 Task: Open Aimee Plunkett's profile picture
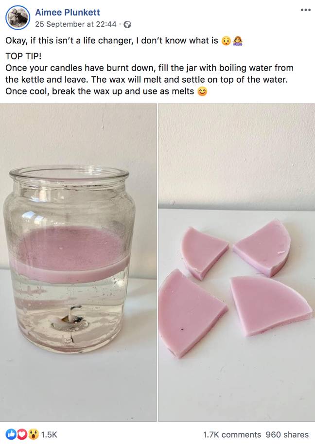[17, 18]
